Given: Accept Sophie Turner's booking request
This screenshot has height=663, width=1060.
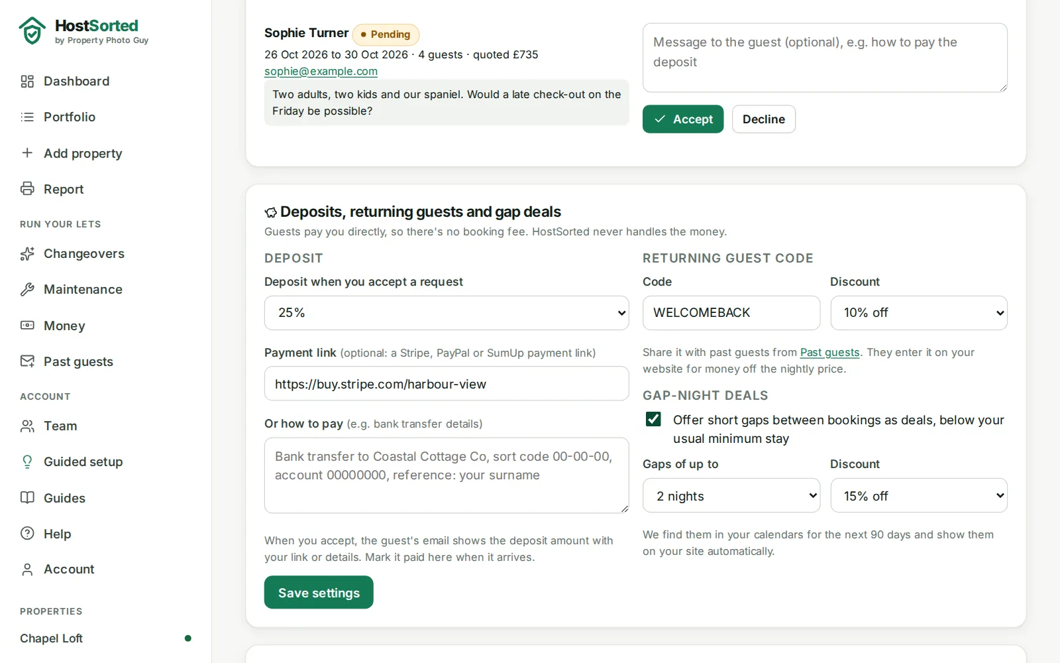Looking at the screenshot, I should (683, 119).
